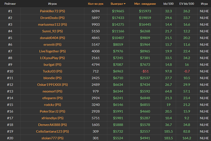
Task: Click the sort arrow next to Выиграл
Action: 124,4
